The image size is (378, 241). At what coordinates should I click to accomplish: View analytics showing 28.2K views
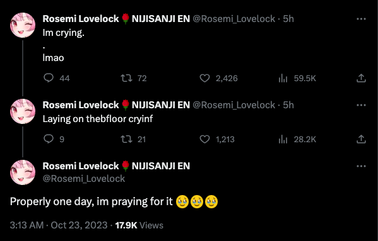tap(297, 139)
